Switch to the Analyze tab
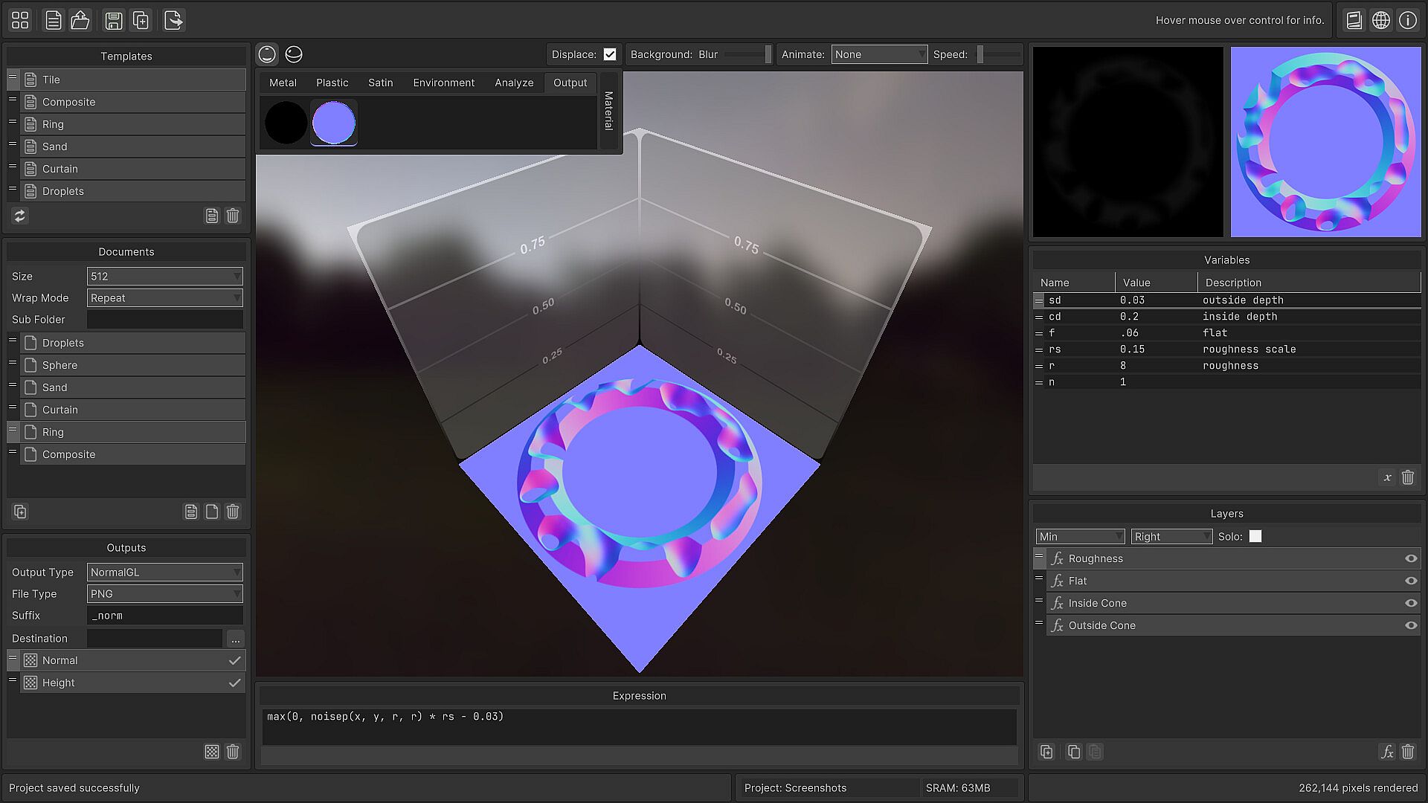The height and width of the screenshot is (803, 1428). coord(514,83)
